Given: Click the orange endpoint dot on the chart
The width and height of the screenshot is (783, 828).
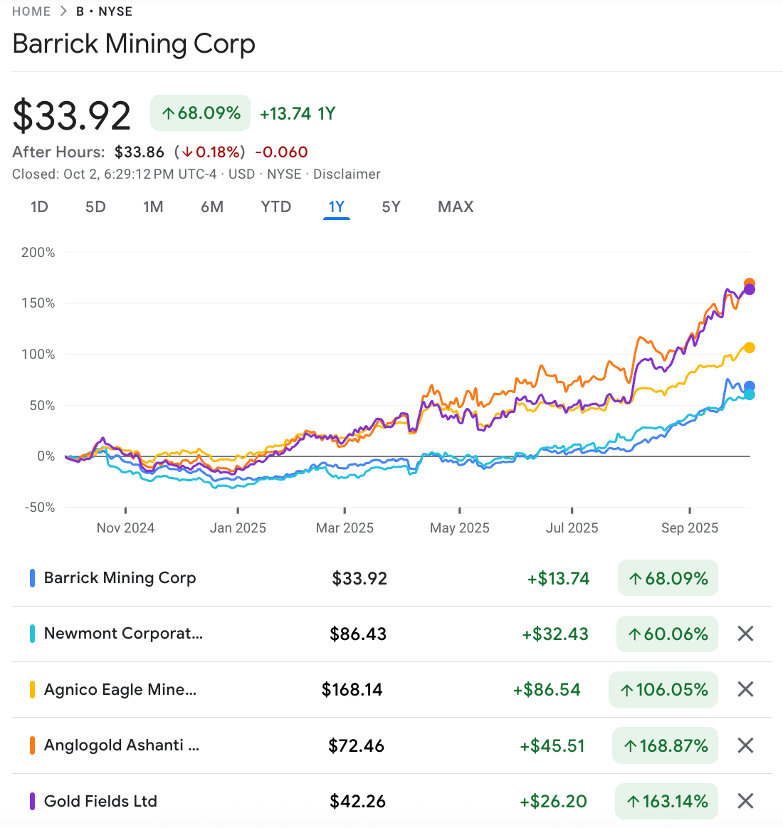Looking at the screenshot, I should (751, 281).
